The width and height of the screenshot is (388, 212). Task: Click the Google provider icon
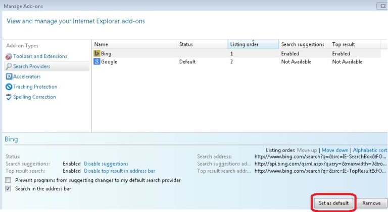pyautogui.click(x=97, y=62)
